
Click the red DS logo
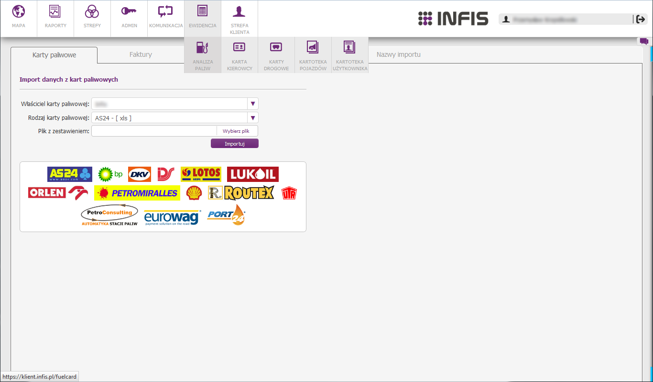(166, 174)
